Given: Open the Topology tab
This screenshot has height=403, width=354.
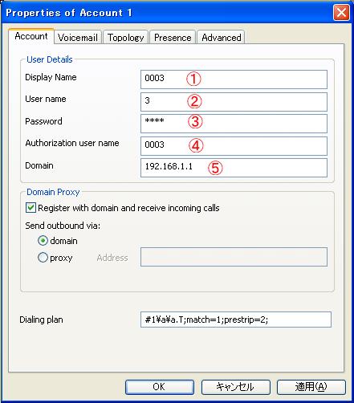Looking at the screenshot, I should point(125,37).
